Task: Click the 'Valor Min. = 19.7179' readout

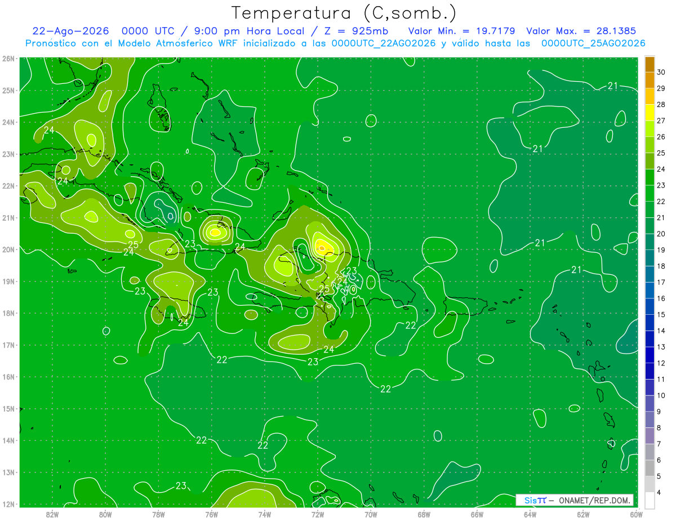Action: click(461, 31)
